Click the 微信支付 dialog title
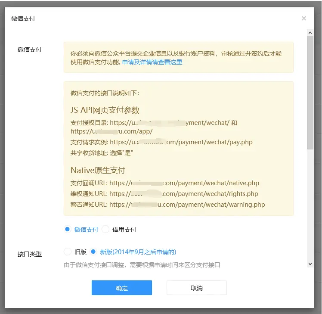The image size is (322, 314). click(x=23, y=19)
